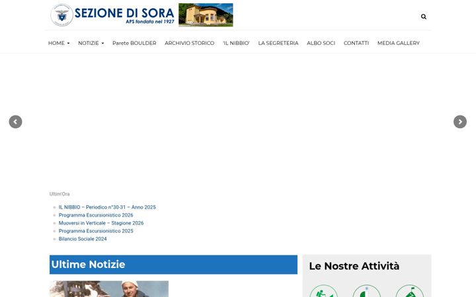Open Programma Escursionistico 2025 link
The height and width of the screenshot is (297, 476).
coord(96,231)
